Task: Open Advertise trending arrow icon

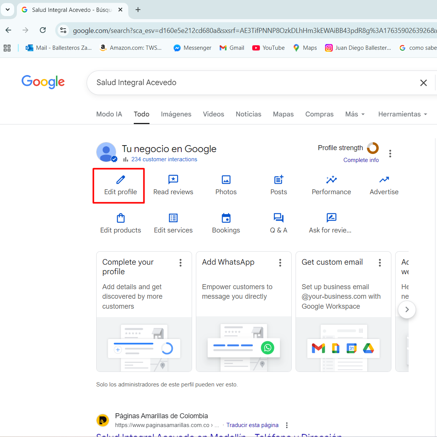Action: (384, 180)
